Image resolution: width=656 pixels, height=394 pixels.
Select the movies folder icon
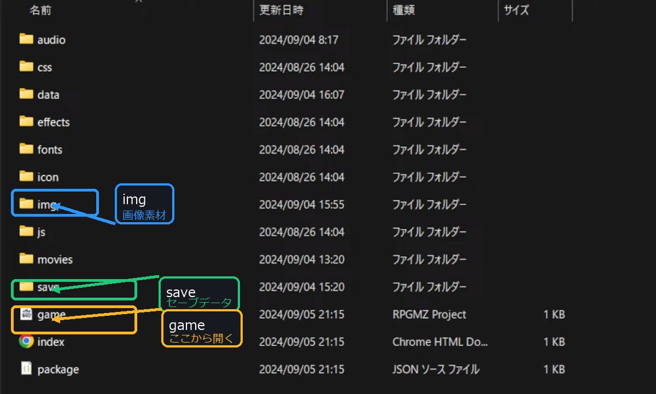26,258
